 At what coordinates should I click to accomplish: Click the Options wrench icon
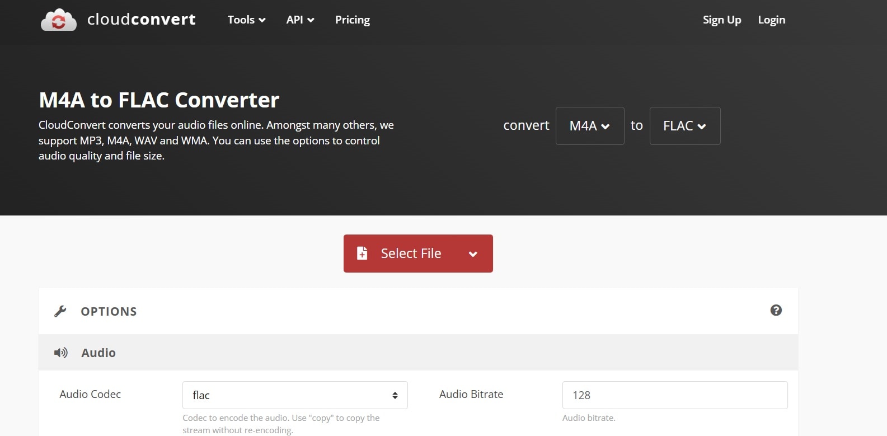point(60,311)
